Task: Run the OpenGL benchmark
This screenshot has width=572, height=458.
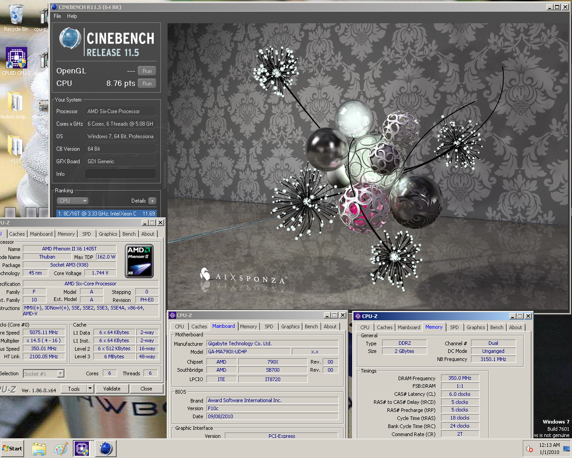Action: 147,71
